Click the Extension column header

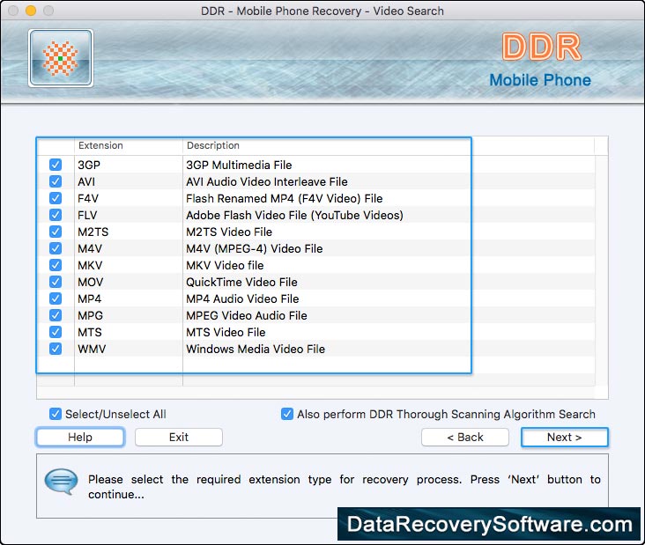click(129, 145)
